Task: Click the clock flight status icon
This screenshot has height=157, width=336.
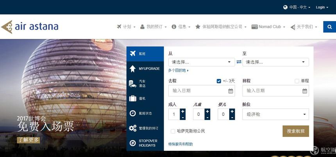Action: pyautogui.click(x=133, y=113)
